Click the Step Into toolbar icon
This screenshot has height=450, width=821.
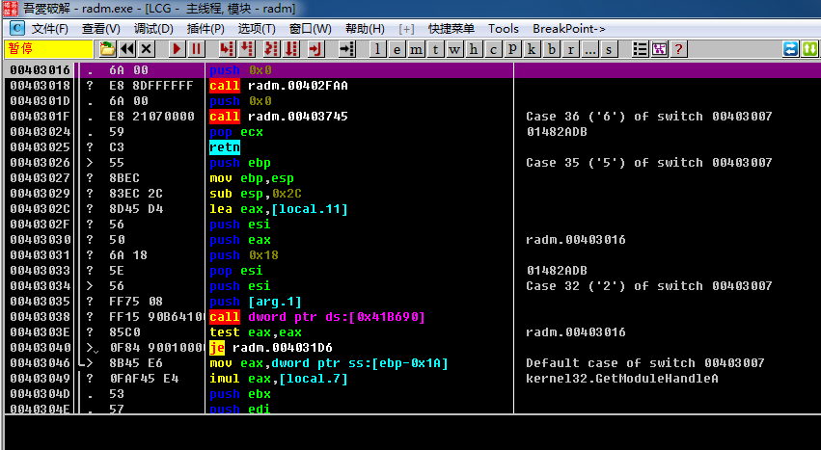pyautogui.click(x=227, y=49)
